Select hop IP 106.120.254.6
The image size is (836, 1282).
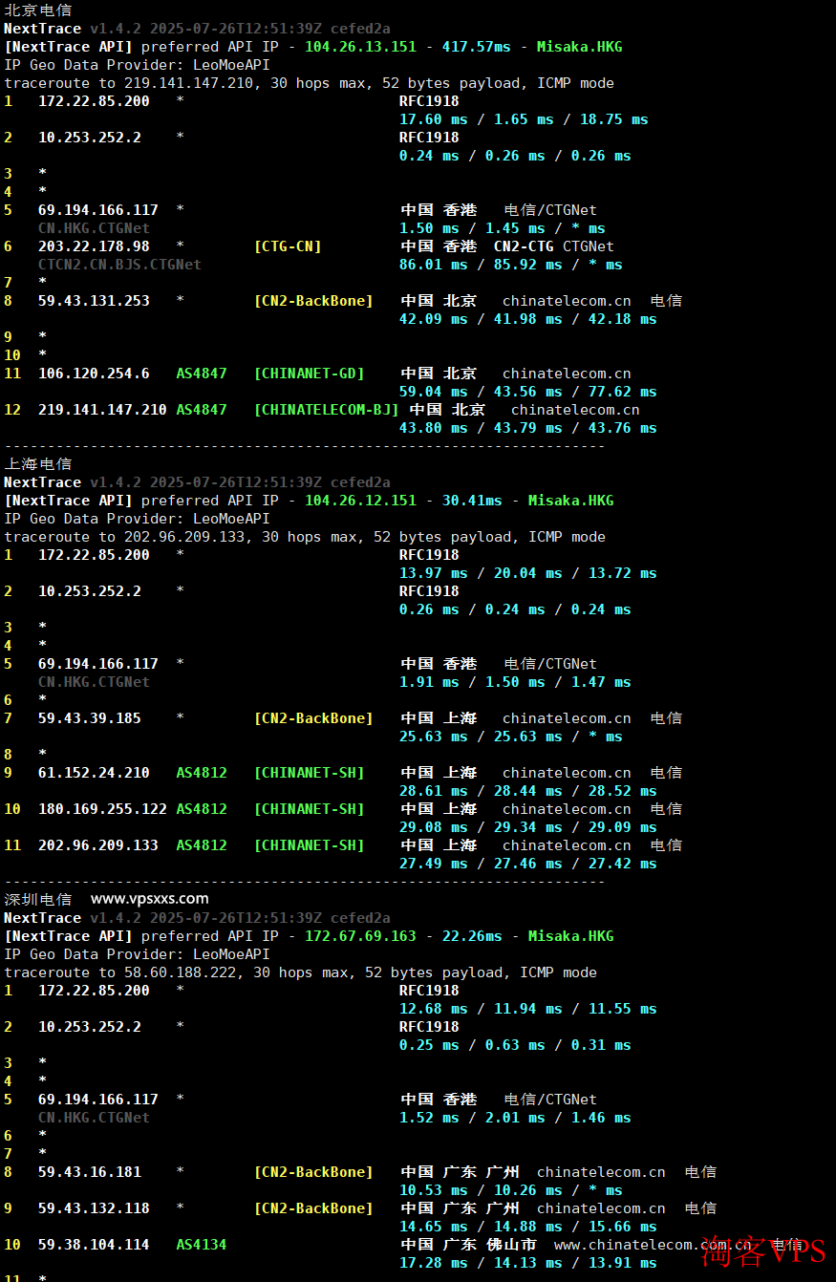click(94, 374)
